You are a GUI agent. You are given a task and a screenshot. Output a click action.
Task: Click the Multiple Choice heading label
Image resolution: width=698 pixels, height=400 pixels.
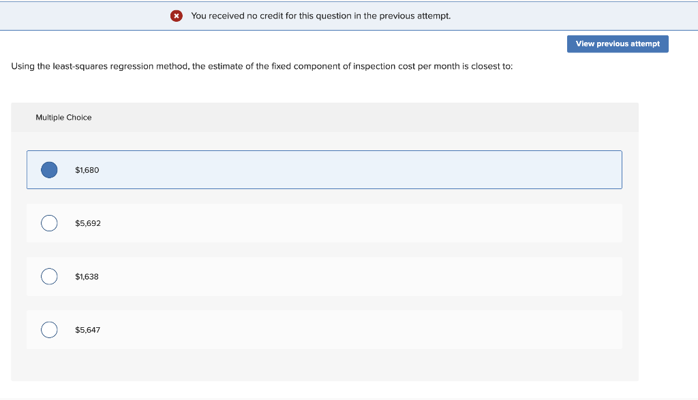pos(63,118)
